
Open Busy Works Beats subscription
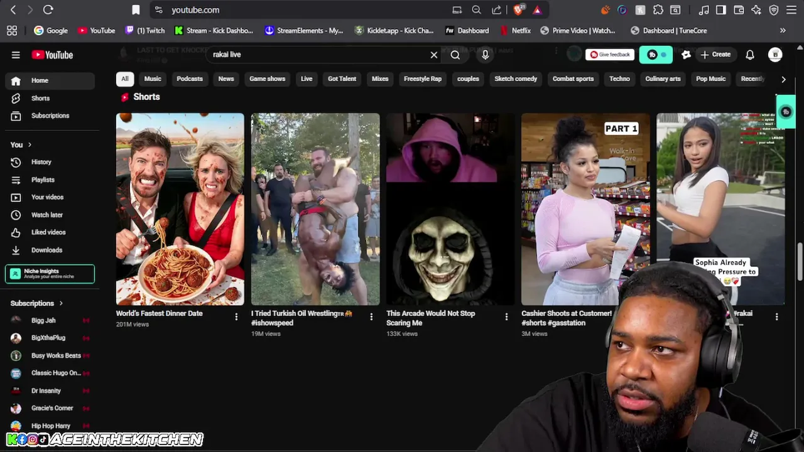50,355
